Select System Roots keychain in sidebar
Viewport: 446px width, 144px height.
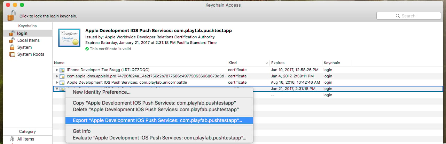(31, 54)
